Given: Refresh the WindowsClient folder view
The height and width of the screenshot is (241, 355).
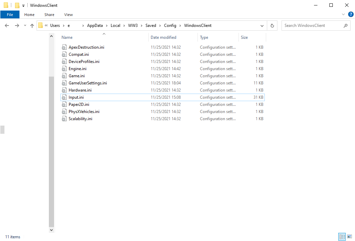Looking at the screenshot, I should [x=272, y=26].
